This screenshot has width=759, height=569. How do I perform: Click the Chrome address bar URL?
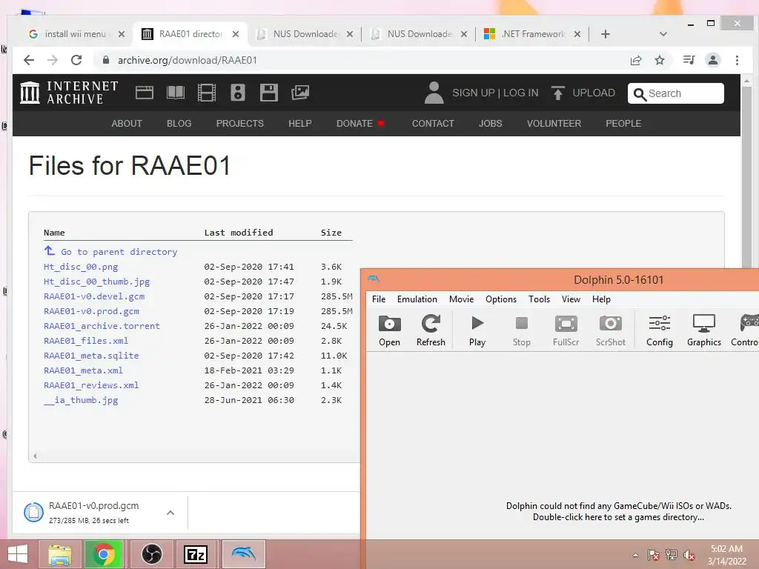click(188, 60)
